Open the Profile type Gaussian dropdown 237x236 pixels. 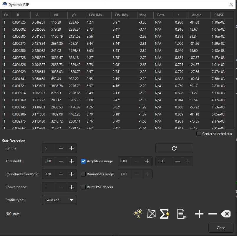point(59,200)
